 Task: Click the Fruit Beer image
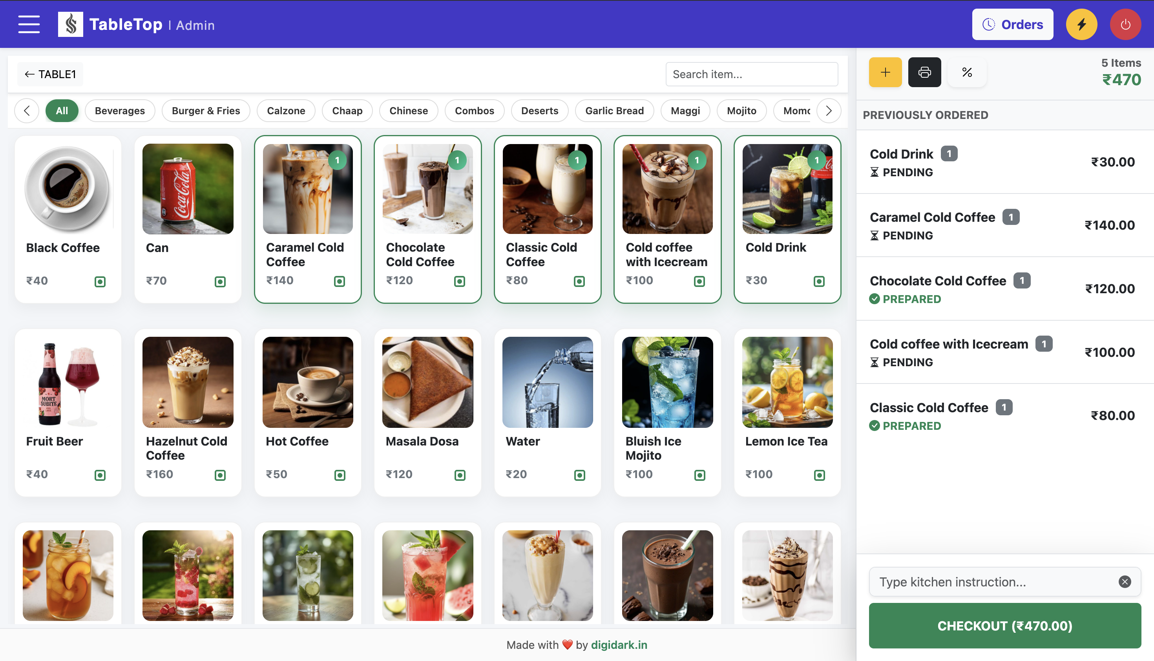coord(68,382)
